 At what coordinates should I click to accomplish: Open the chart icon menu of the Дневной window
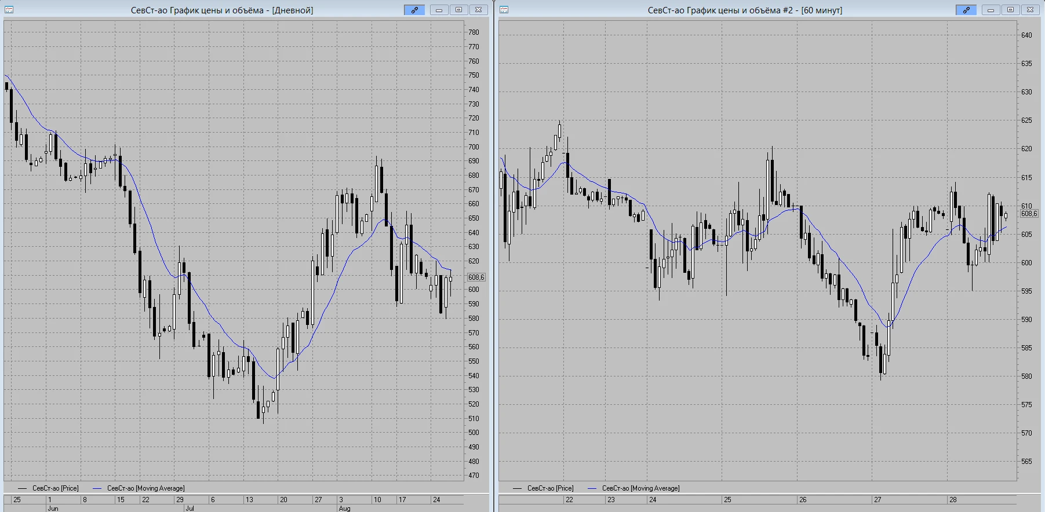[9, 10]
